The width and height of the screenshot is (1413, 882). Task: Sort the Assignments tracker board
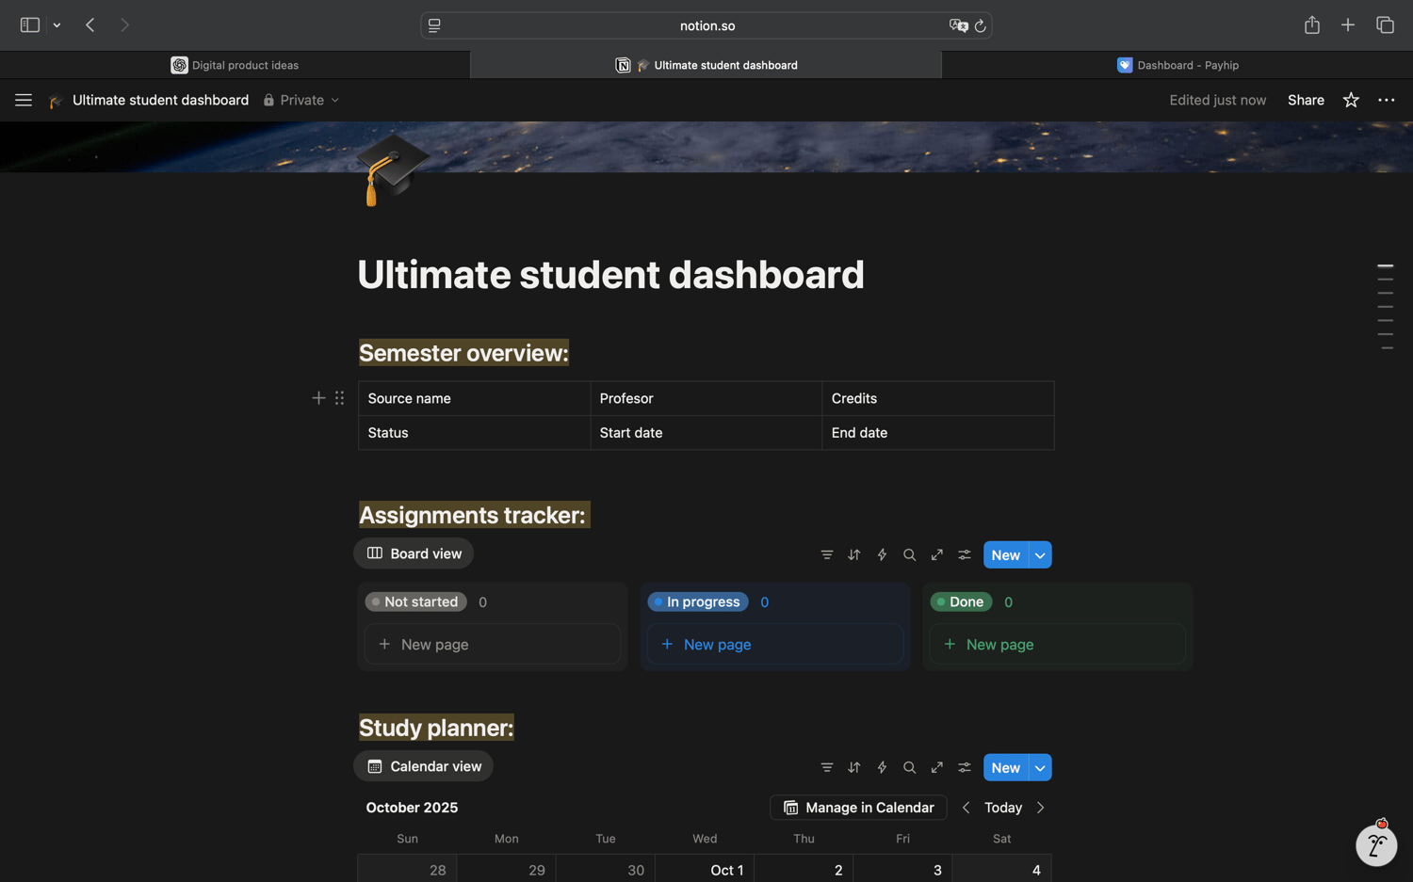[854, 555]
